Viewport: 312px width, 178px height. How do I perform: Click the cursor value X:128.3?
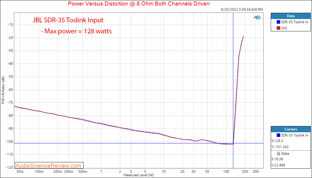[x=277, y=141]
